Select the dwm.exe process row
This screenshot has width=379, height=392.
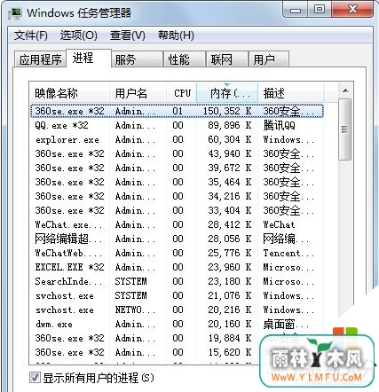177,324
